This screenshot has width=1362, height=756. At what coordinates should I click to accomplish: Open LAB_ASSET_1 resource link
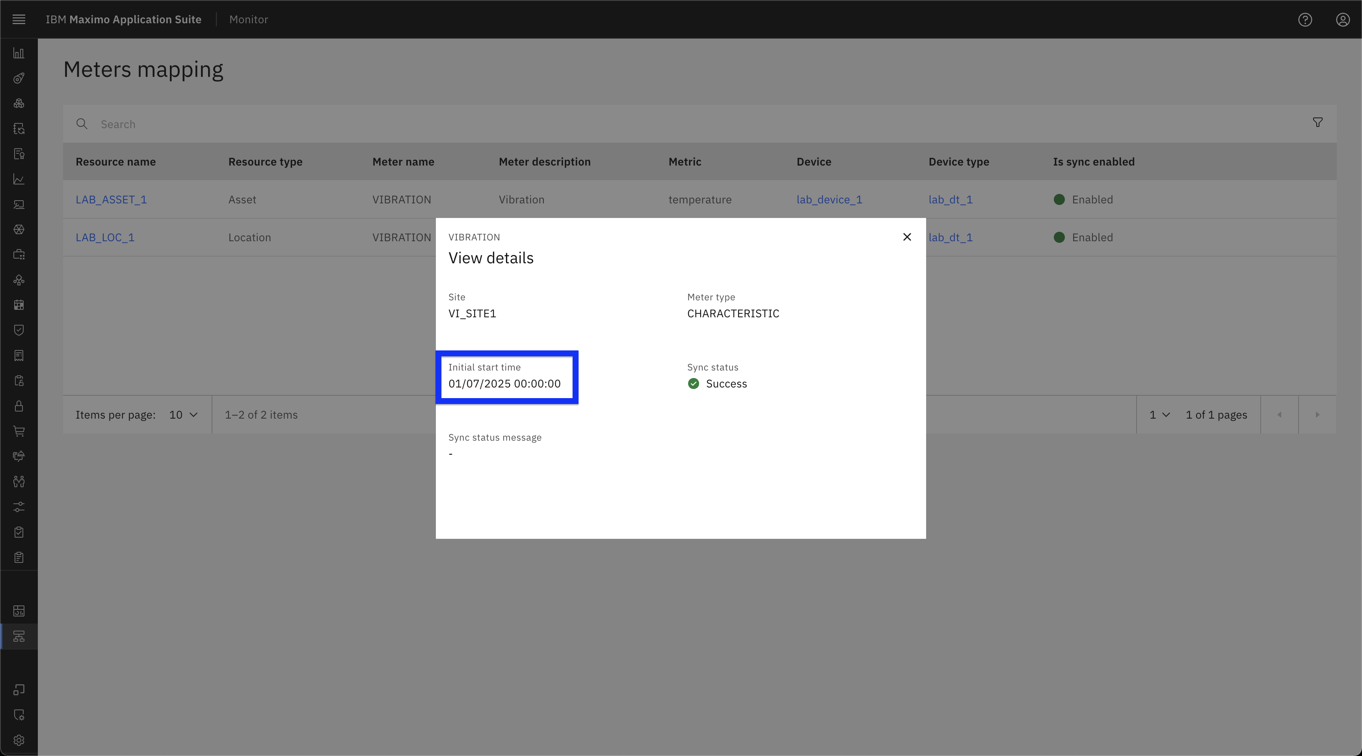111,200
